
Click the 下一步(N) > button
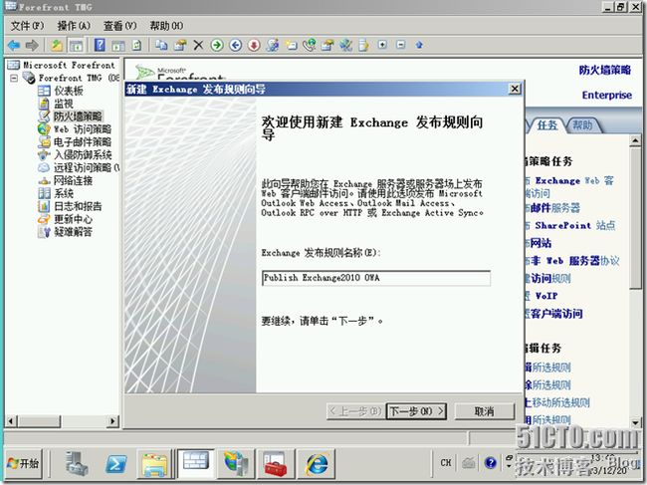416,411
